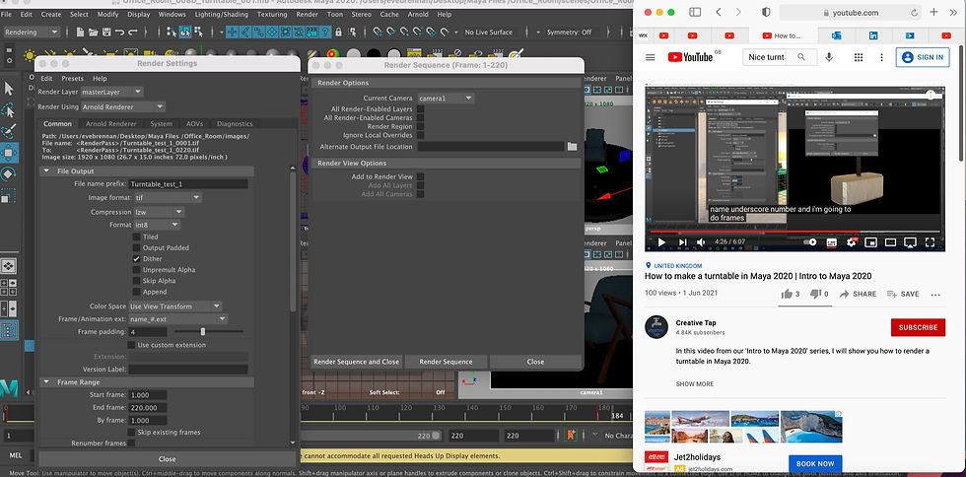The width and height of the screenshot is (966, 477).
Task: Click the YouTube logo
Action: [691, 57]
